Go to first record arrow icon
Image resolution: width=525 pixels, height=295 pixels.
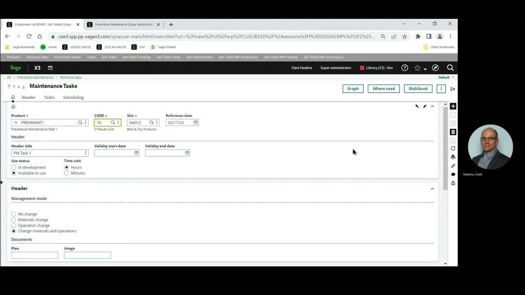(9, 86)
